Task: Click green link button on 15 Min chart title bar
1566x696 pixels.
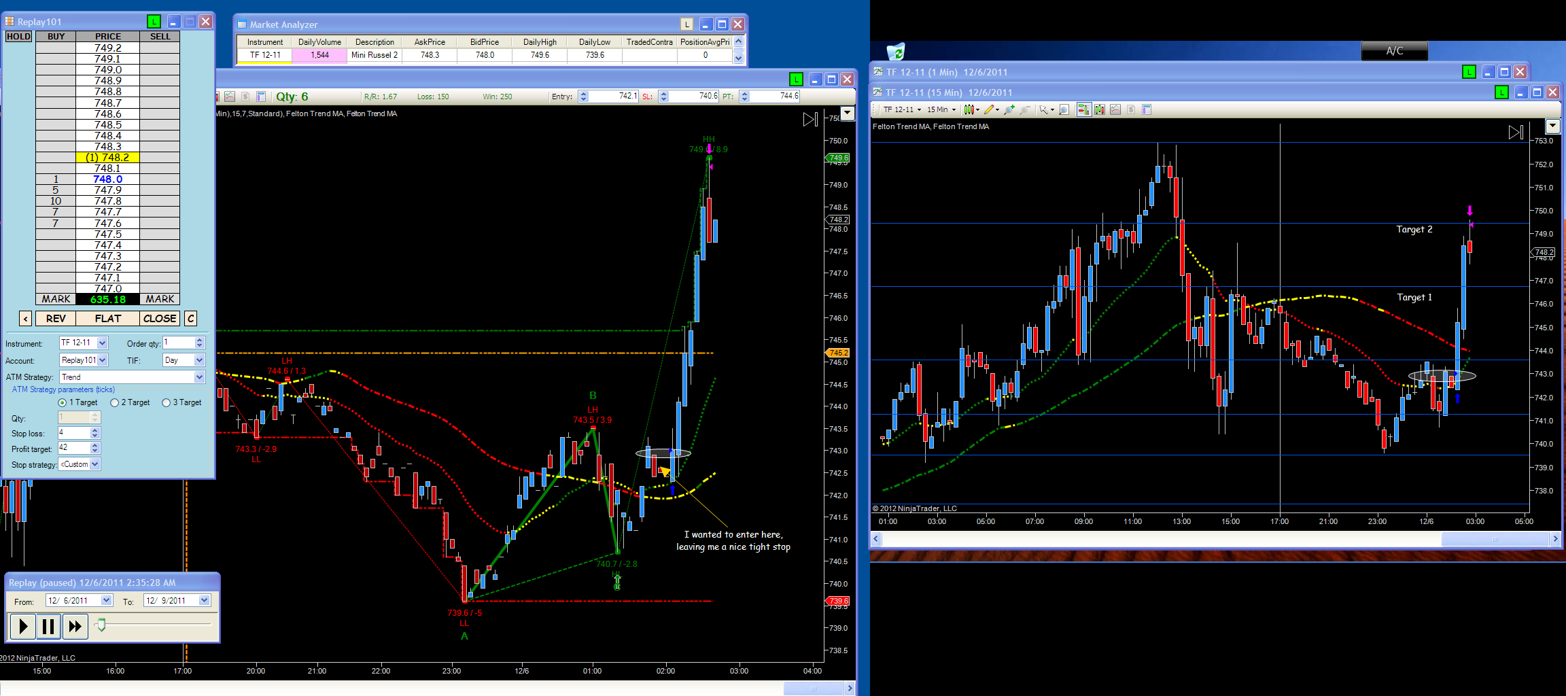Action: click(1502, 92)
